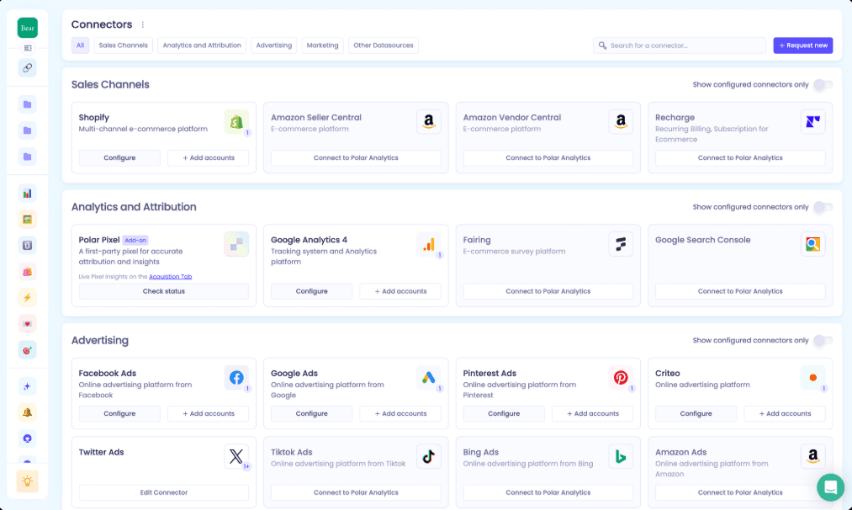Toggle configured connectors only for Sales Channels

[823, 85]
